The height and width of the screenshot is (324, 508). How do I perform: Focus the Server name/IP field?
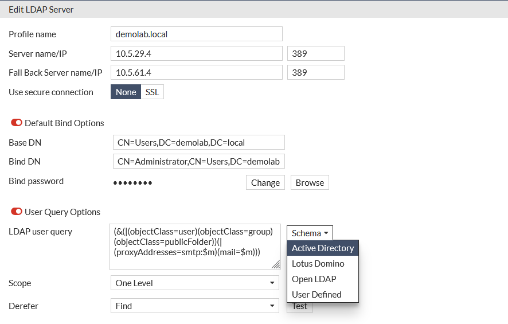(x=196, y=53)
